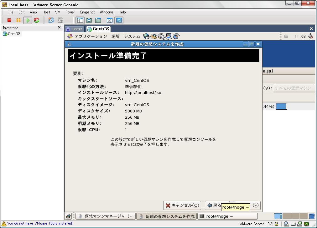Image resolution: width=317 pixels, height=228 pixels.
Task: Click the grayed Revert to snapshot icon
Action: point(60,20)
